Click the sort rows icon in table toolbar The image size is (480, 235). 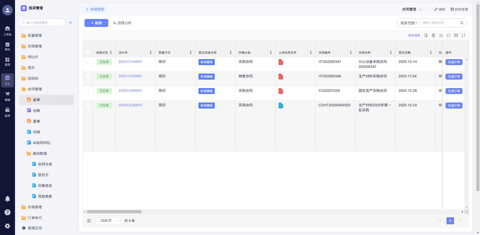coord(441,35)
